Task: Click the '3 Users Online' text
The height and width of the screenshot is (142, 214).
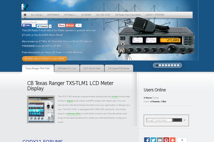Action: (151, 98)
